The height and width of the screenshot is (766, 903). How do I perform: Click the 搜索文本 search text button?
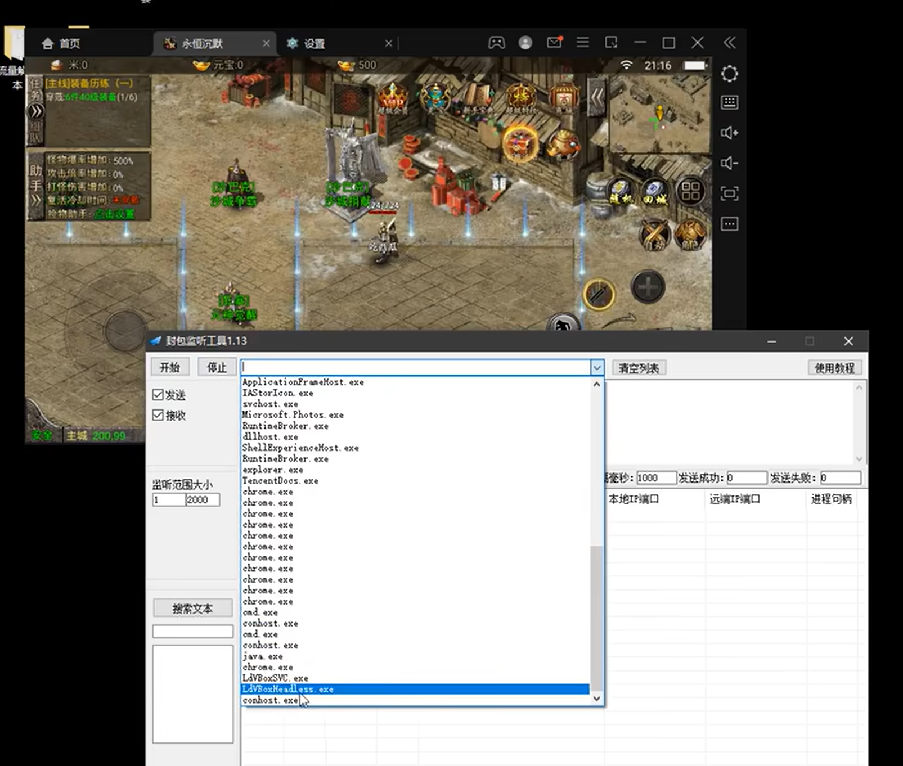pyautogui.click(x=192, y=608)
